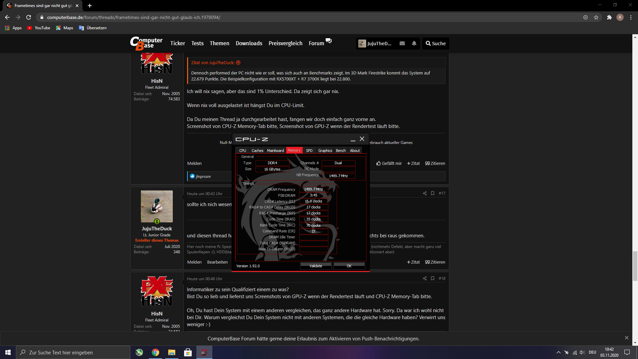
Task: Like the post with Gefällt mir
Action: (389, 164)
